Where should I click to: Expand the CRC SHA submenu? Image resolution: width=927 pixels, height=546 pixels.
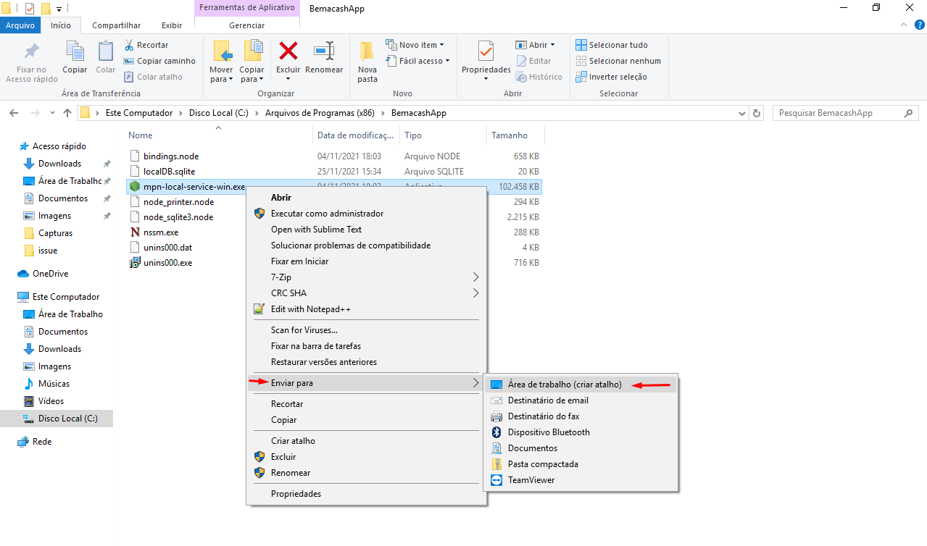[366, 293]
